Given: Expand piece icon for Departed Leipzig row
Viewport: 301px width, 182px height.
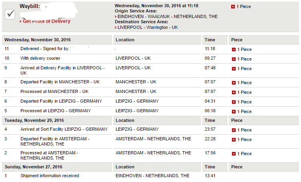Looking at the screenshot, I should click(x=234, y=102).
